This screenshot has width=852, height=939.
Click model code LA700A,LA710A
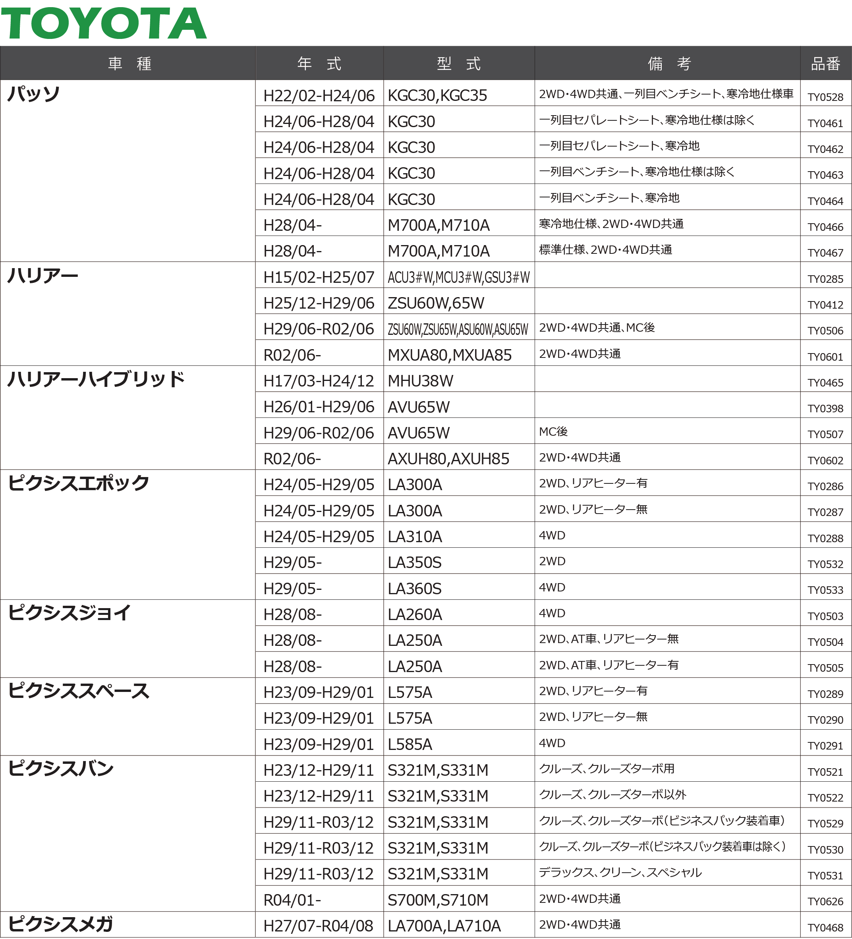coord(444,925)
